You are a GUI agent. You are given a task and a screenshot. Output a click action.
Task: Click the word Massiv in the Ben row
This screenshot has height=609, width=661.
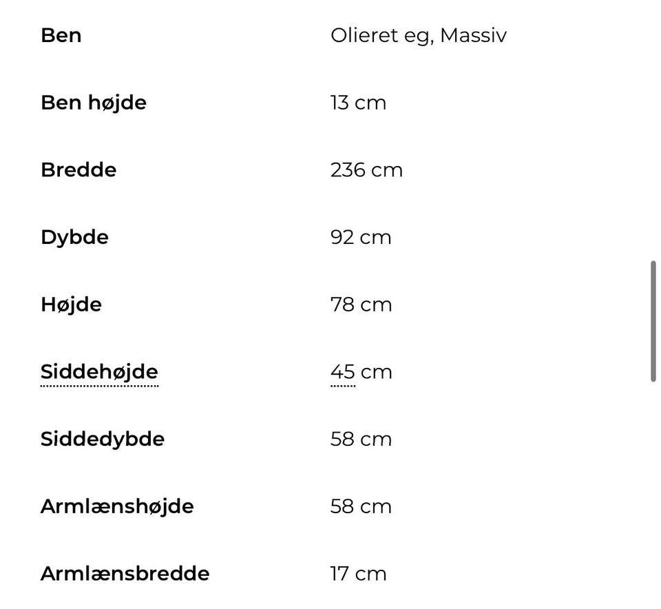click(473, 35)
